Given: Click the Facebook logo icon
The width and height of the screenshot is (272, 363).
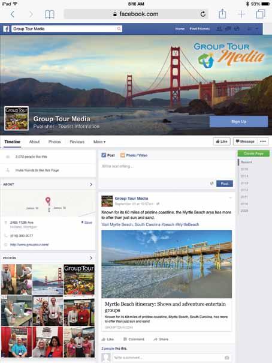Looking at the screenshot, I should 6,29.
